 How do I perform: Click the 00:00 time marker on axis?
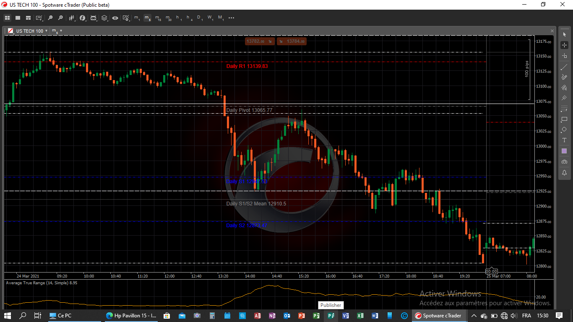point(491,272)
